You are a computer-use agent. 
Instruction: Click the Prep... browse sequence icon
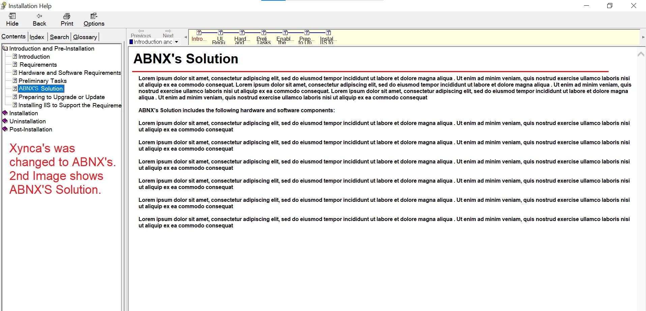coord(307,32)
